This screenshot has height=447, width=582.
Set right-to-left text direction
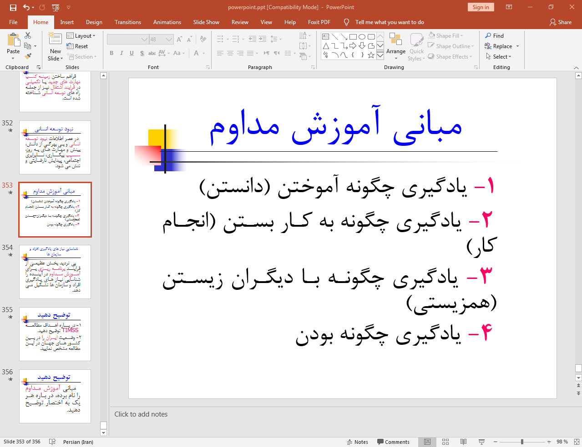click(x=277, y=53)
